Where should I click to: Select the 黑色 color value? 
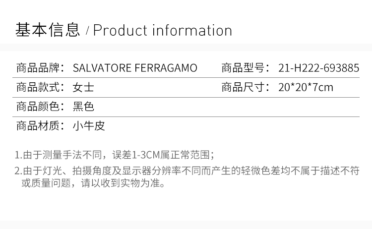pyautogui.click(x=83, y=107)
